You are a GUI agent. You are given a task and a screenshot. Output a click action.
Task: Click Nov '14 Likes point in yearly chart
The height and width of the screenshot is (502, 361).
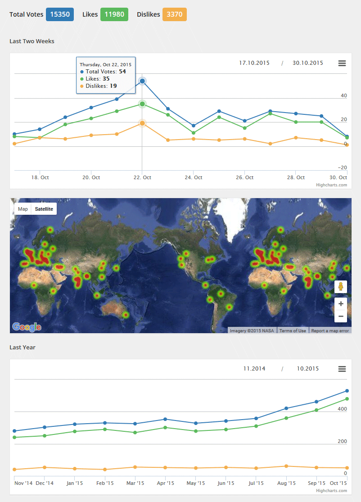[14, 437]
